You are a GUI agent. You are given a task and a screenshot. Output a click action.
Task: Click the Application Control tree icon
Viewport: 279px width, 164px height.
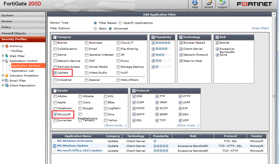tap(7, 61)
